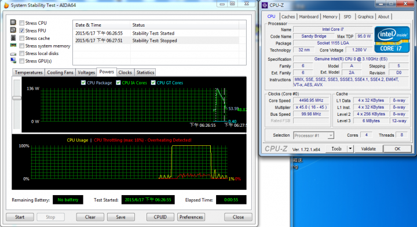Open the Mainboard tab in CPU-Z
Viewport: 417px width, 227px height.
[309, 17]
